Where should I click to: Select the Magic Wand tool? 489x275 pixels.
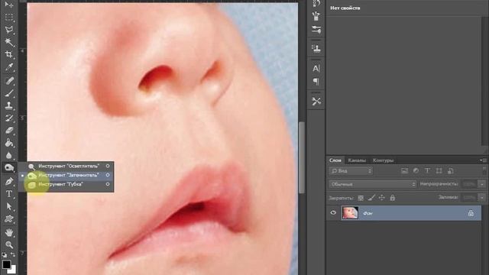click(9, 42)
